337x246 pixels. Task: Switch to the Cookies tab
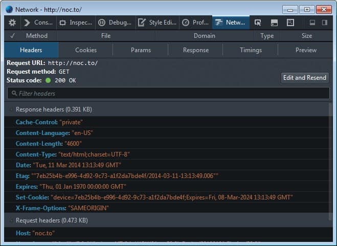point(85,50)
